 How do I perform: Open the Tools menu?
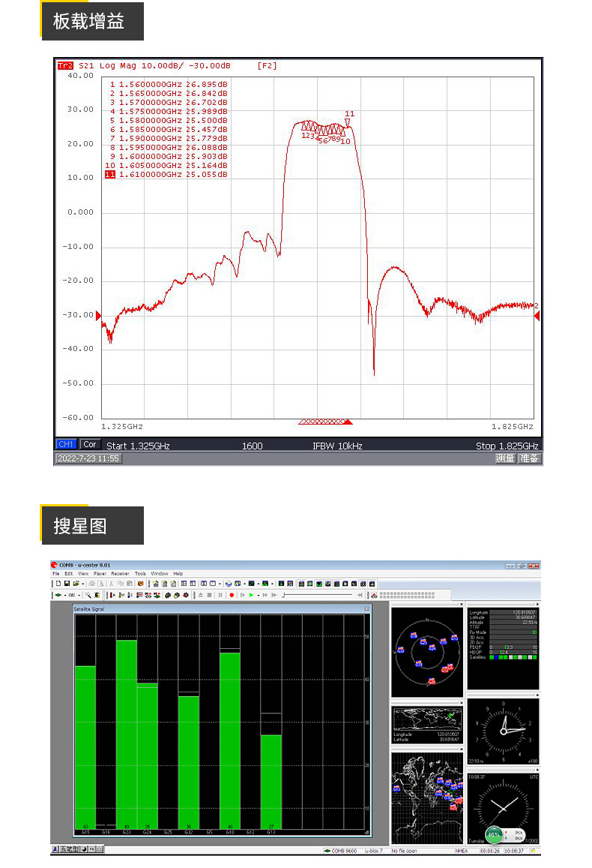(140, 573)
